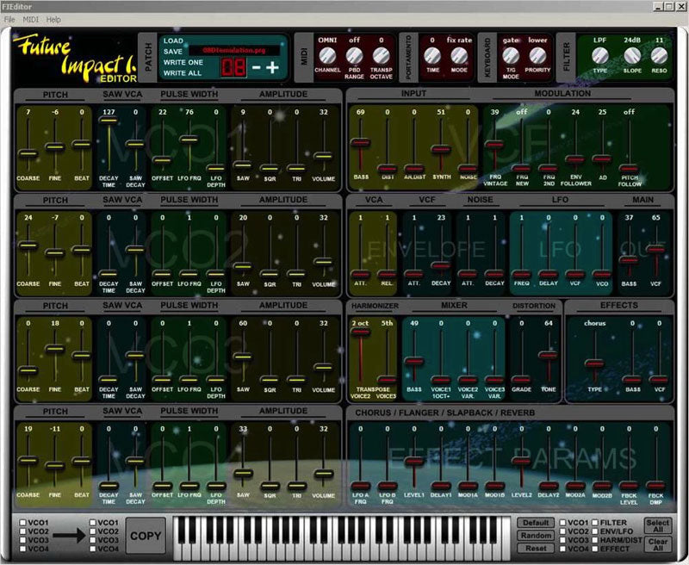
Task: Click the Filter RESO knob
Action: (659, 56)
